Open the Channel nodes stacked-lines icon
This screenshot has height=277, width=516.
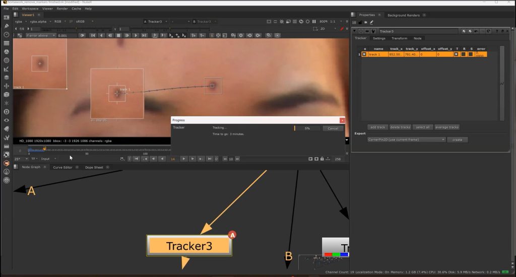pos(6,43)
